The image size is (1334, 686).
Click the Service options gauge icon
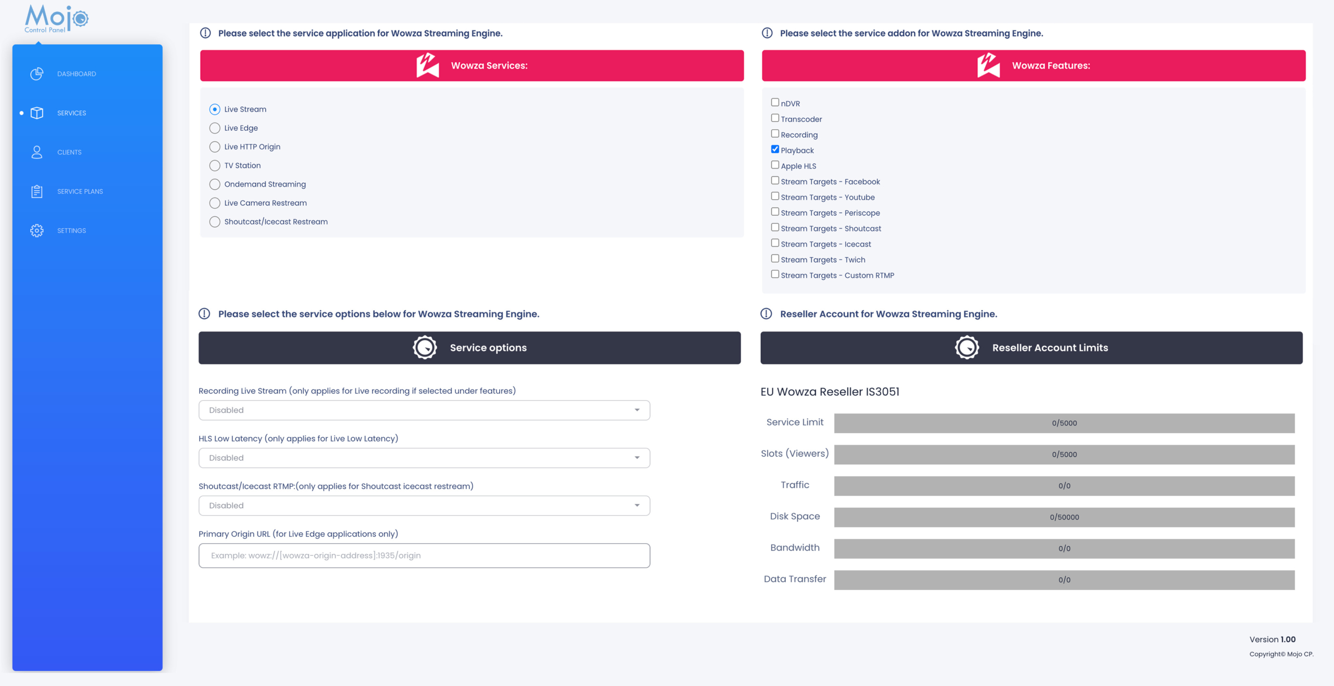tap(425, 348)
